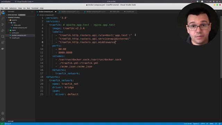Click the "8080:8080" port mapping text
This screenshot has height=125, width=222.
(x=65, y=52)
